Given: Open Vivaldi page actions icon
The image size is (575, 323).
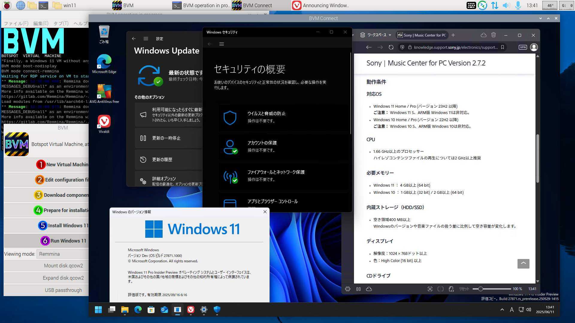Looking at the screenshot, I should click(451, 289).
